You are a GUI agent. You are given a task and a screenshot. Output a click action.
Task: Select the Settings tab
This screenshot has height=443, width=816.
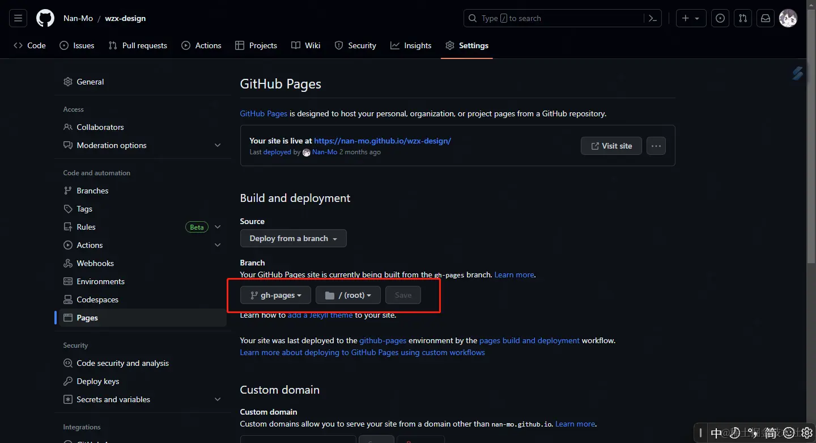coord(467,45)
